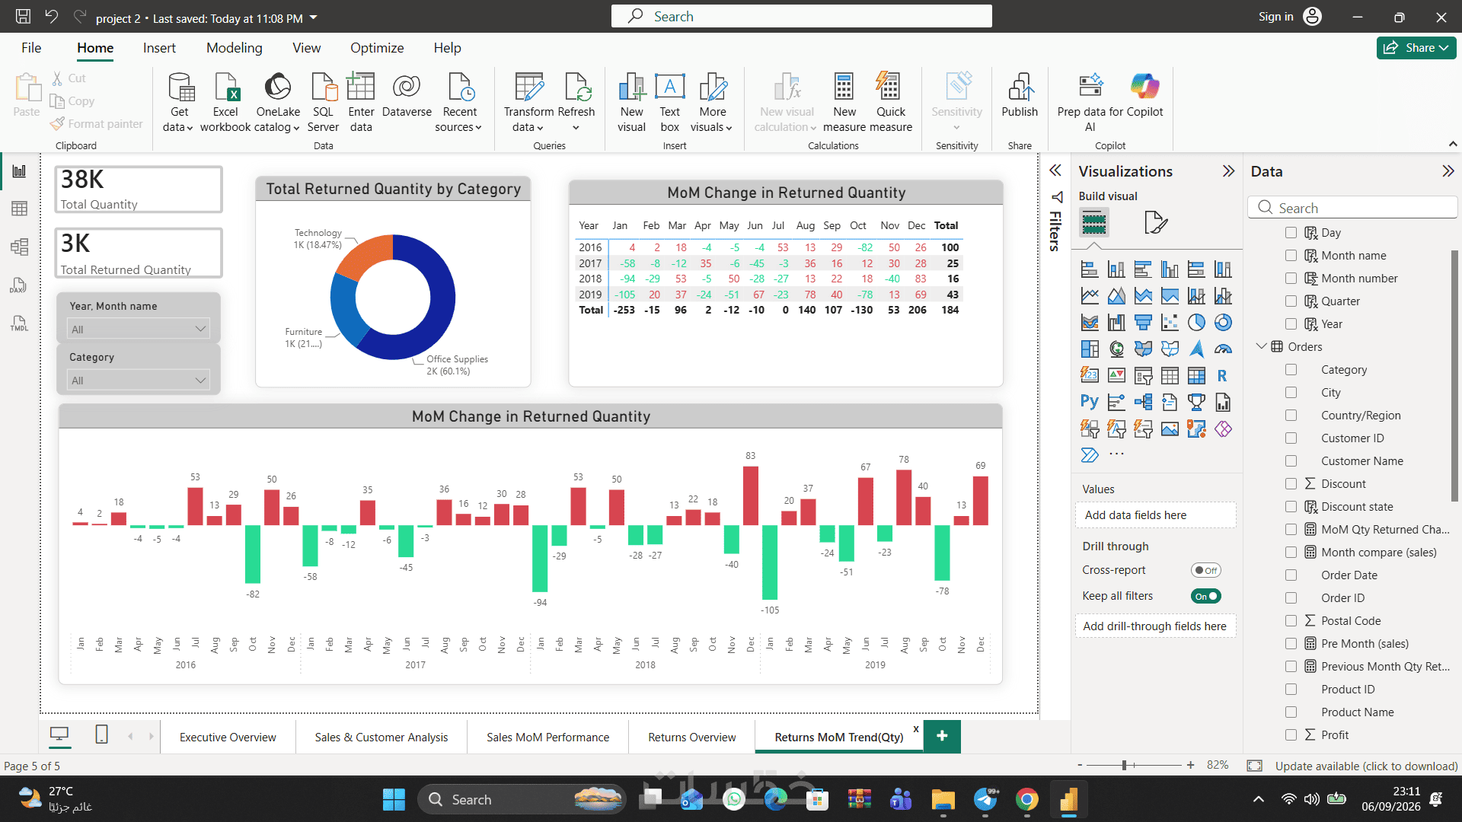1462x822 pixels.
Task: Tick the Discount field checkbox
Action: click(x=1291, y=483)
